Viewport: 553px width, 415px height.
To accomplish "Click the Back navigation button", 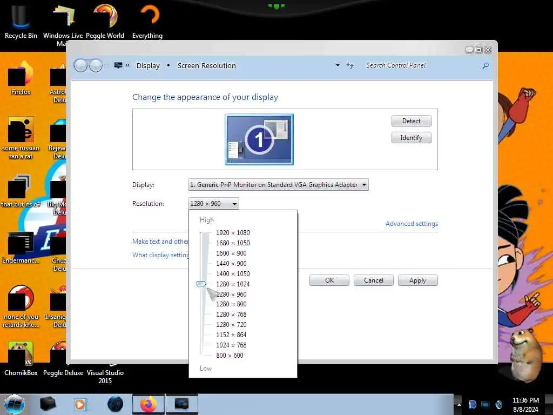I will pos(81,65).
